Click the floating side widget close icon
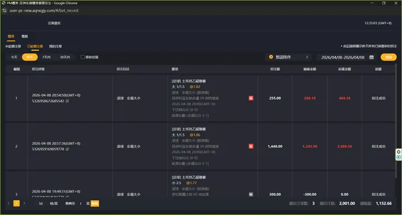402x215 pixels. point(398,152)
